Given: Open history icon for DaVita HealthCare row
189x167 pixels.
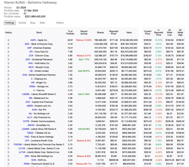Looking at the screenshot, I should tap(8, 75).
